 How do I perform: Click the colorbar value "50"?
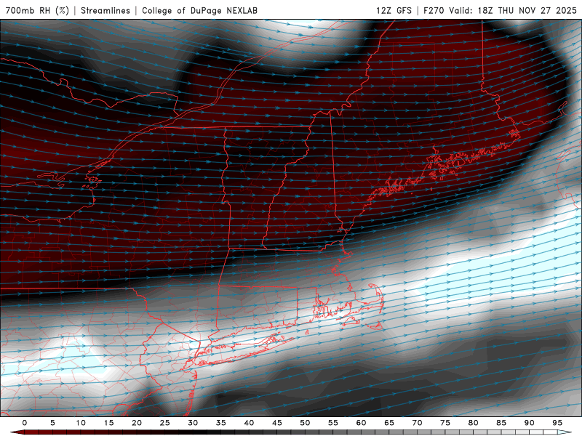305,423
